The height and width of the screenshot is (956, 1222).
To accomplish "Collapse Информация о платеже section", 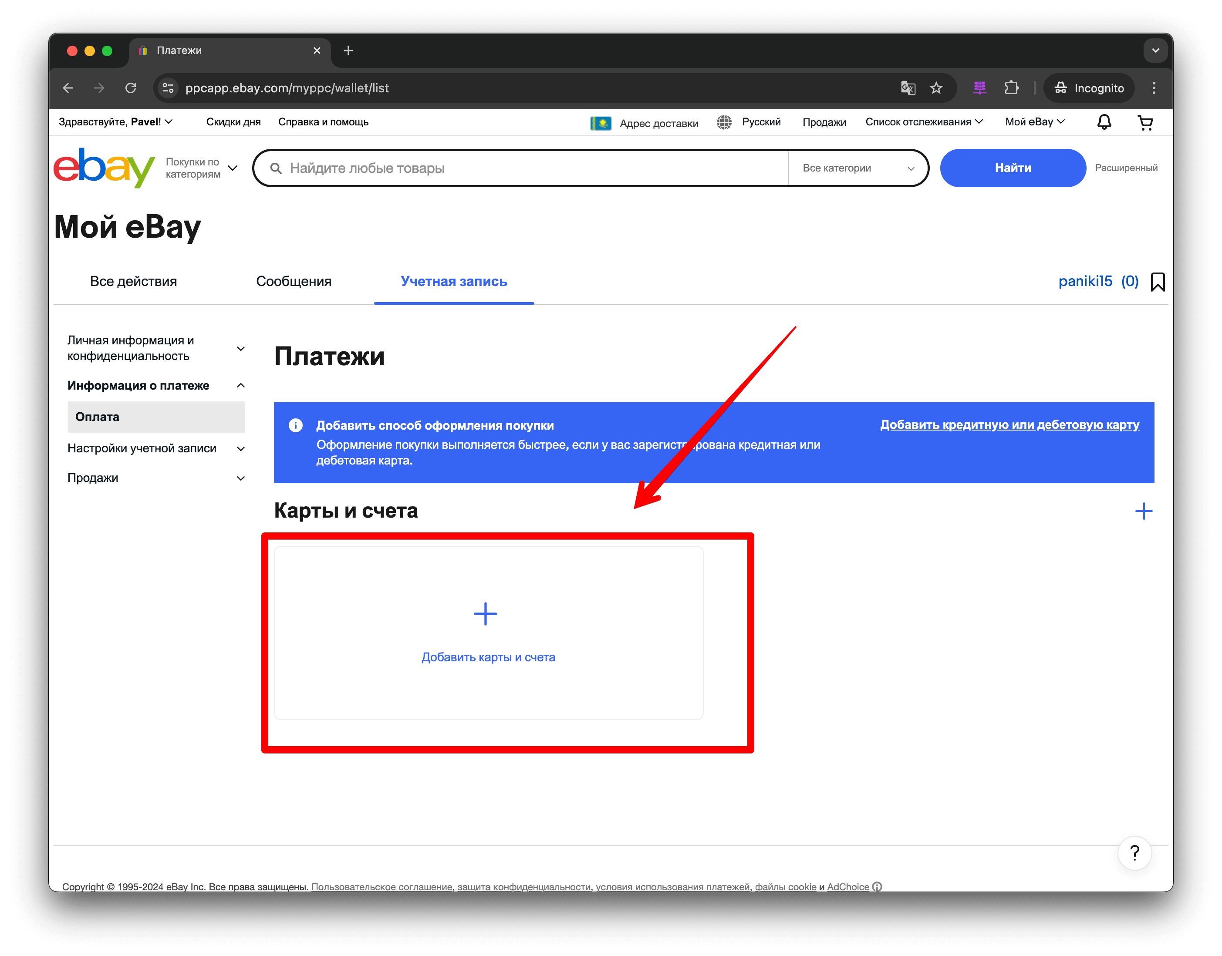I will tap(156, 385).
